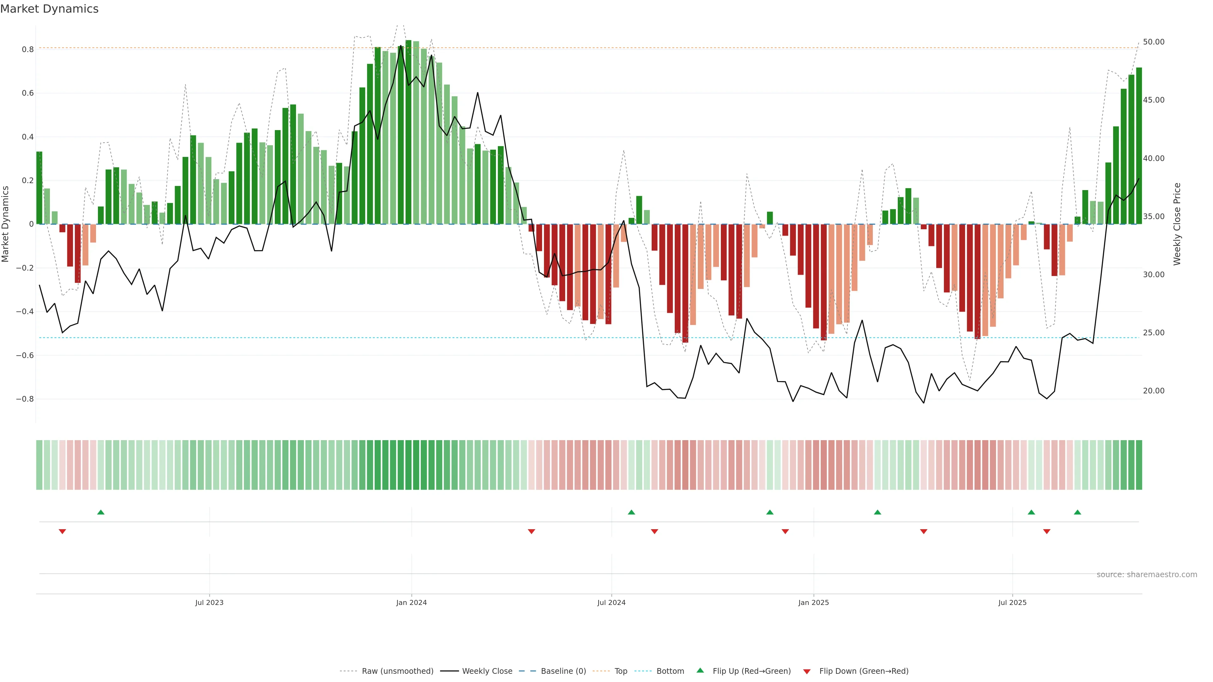The width and height of the screenshot is (1213, 682).
Task: Click the green Flip Up triangle before Jan 2025
Action: pyautogui.click(x=770, y=512)
